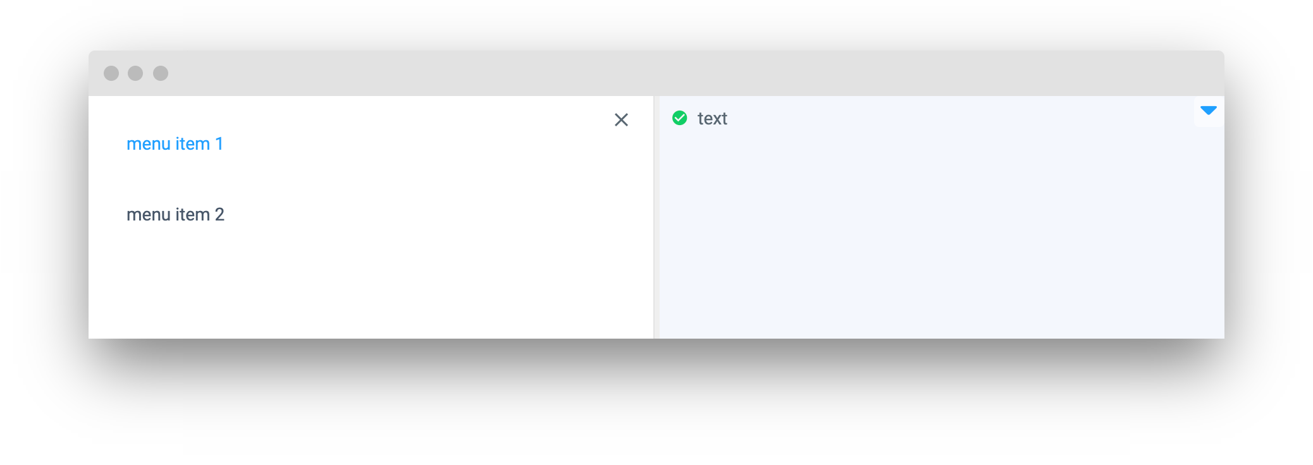
Task: Click the word next to the green check
Action: click(712, 119)
